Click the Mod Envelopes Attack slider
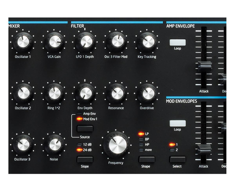The width and height of the screenshot is (235, 192). (204, 149)
